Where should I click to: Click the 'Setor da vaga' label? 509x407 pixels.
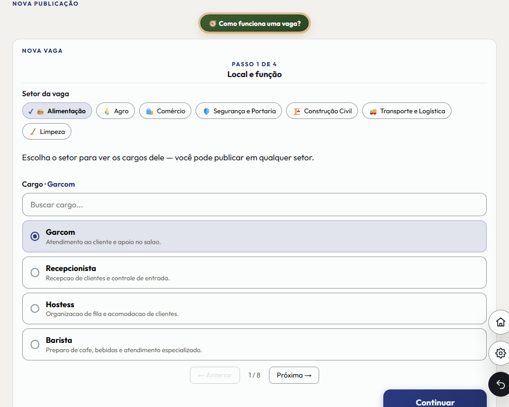pos(46,94)
